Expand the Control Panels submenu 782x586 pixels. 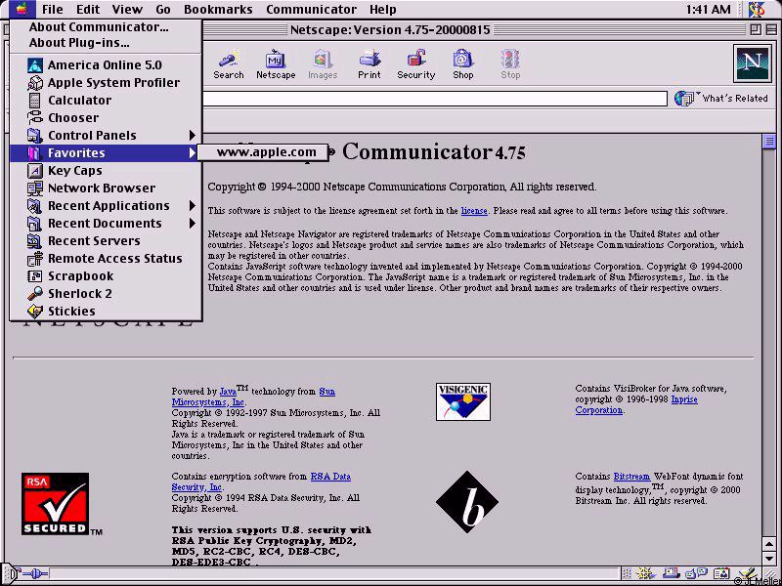[106, 135]
